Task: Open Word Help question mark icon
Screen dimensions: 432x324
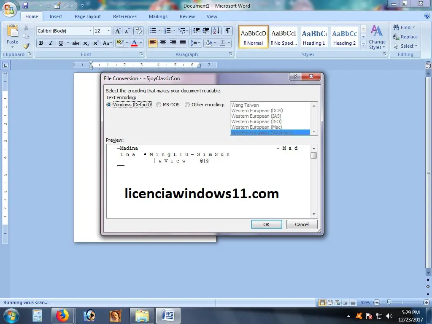Action: (427, 16)
